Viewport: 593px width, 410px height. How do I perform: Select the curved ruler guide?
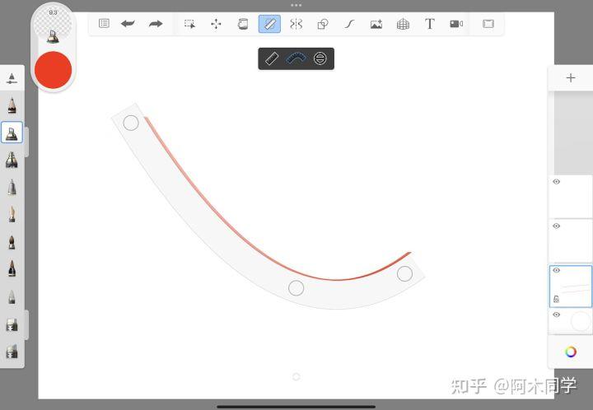296,58
